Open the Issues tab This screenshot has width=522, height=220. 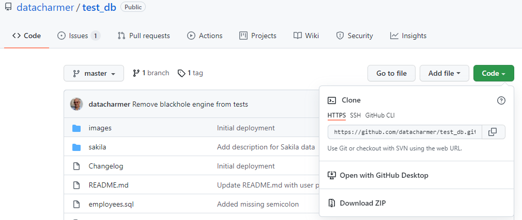click(79, 36)
